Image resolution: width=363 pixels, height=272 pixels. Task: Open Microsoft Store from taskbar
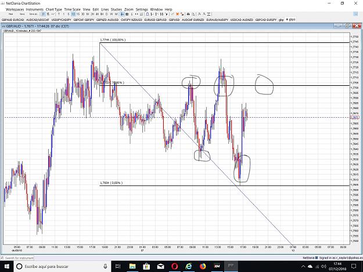coord(146,266)
